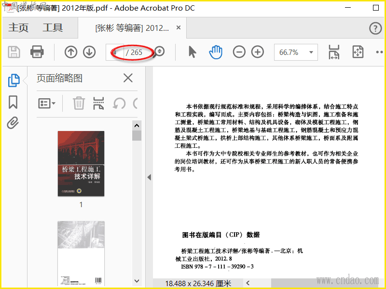This screenshot has width=386, height=289.
Task: Click thumbnail scrollbar up arrow
Action: [x=137, y=126]
